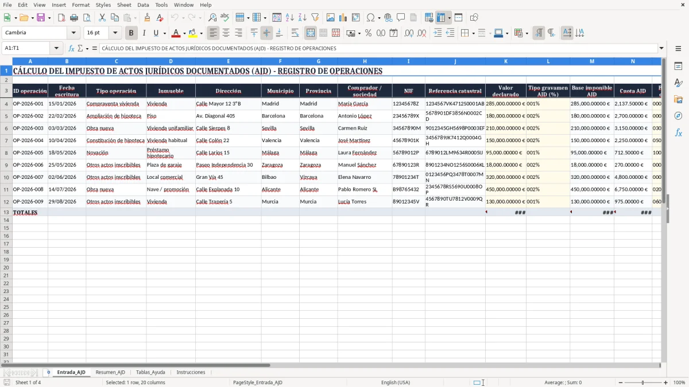Run the Spelling check
This screenshot has width=689, height=387.
pyautogui.click(x=225, y=18)
